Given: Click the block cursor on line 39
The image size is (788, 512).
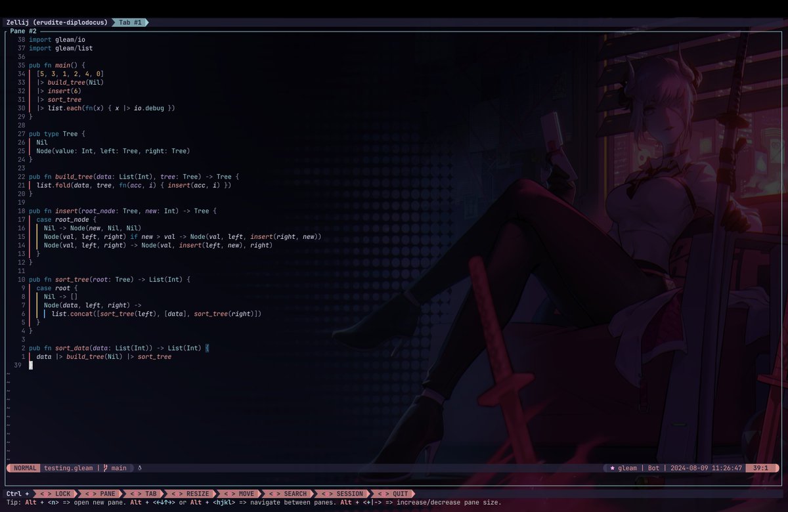Looking at the screenshot, I should point(31,365).
